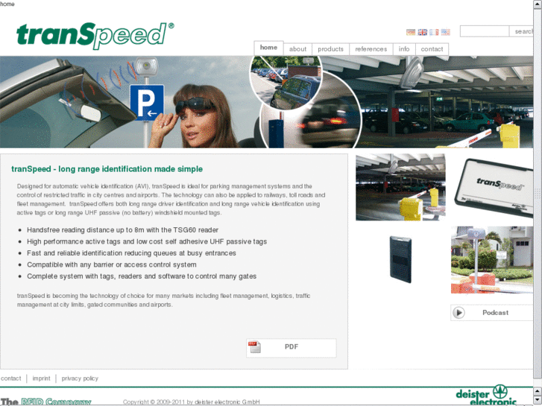542x406 pixels.
Task: Click the parking garage barrier thumbnail
Action: pyautogui.click(x=400, y=187)
